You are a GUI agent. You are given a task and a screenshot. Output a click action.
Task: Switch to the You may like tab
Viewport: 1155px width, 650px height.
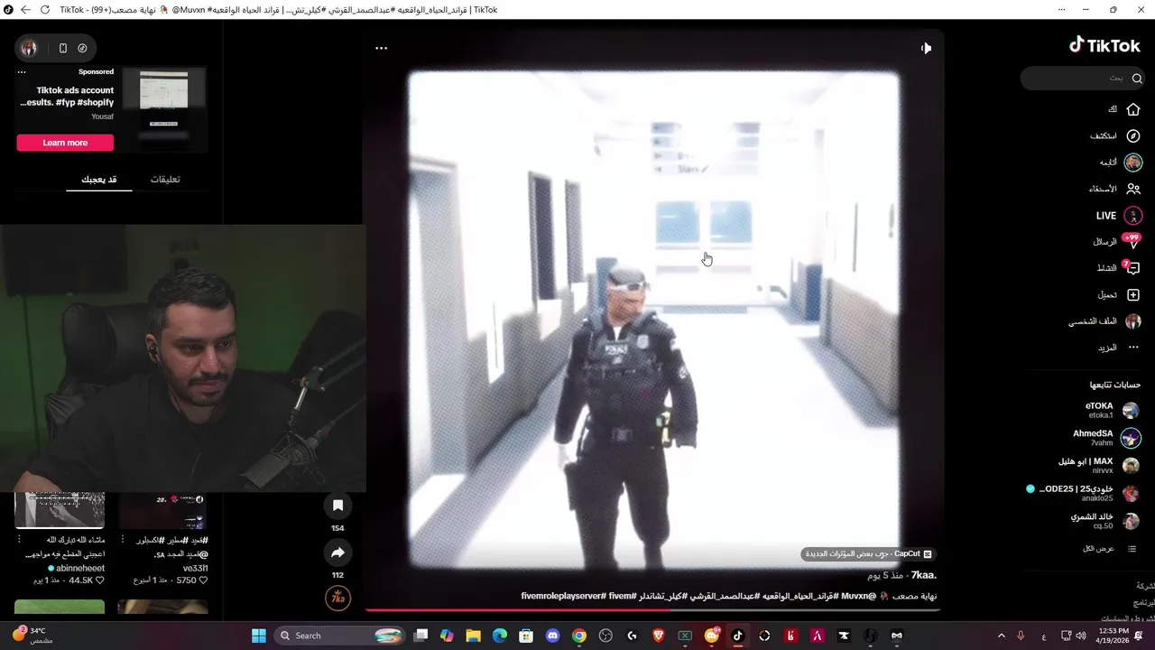coord(98,179)
